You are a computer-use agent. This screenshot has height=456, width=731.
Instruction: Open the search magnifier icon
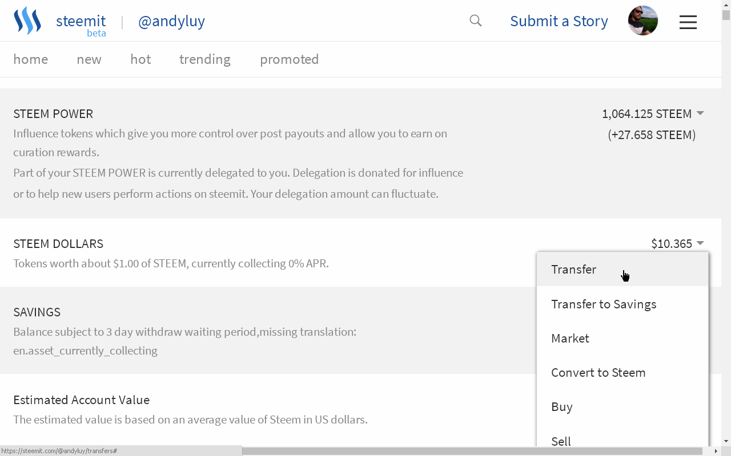(475, 21)
